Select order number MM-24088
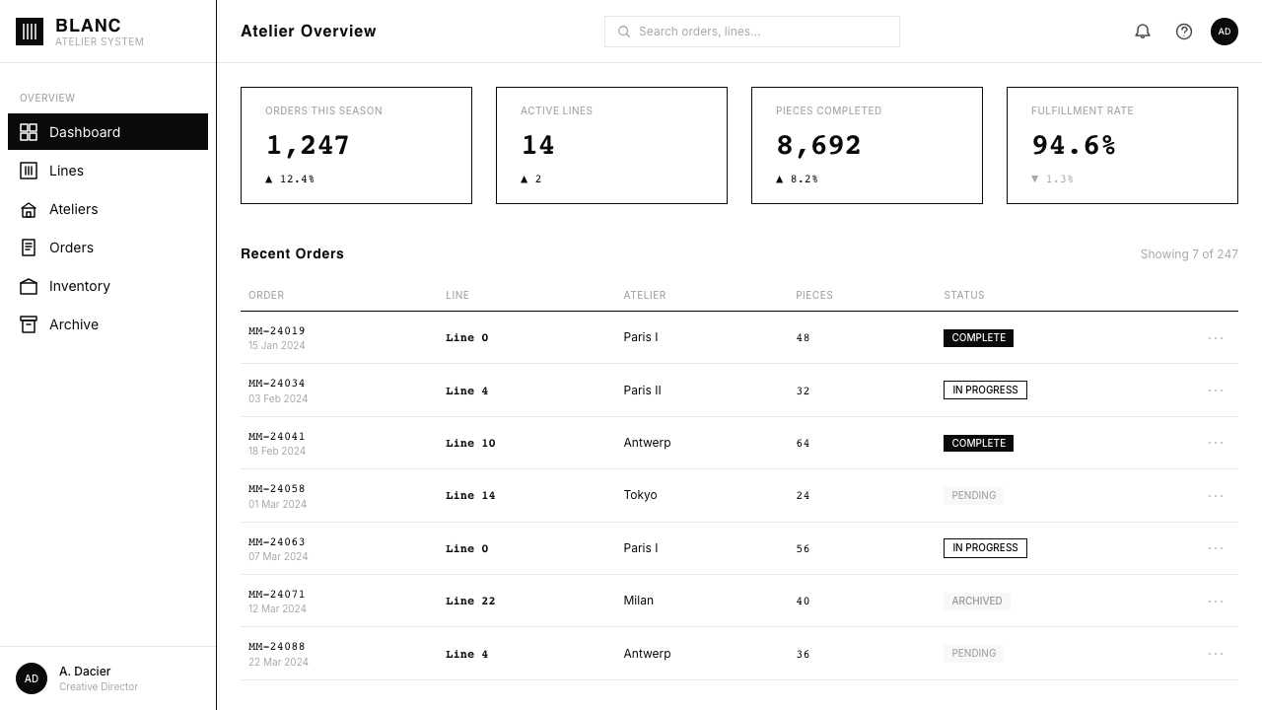The image size is (1262, 710). 277,647
